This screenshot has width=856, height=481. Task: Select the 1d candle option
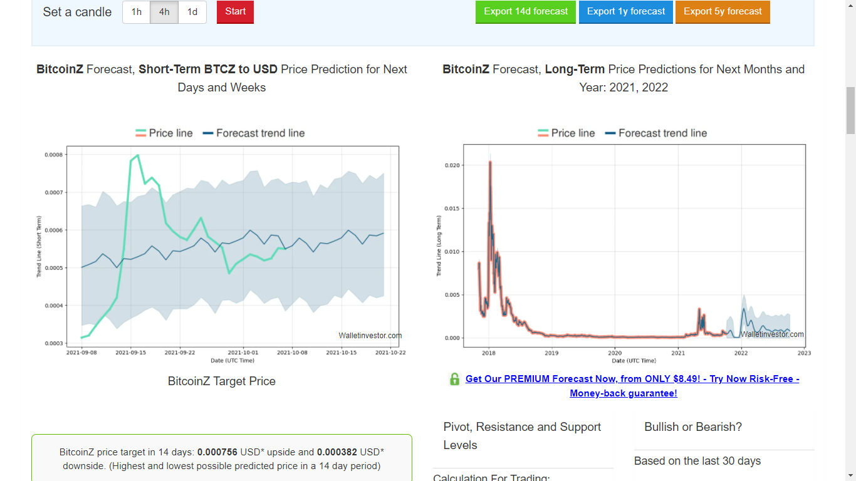click(192, 12)
